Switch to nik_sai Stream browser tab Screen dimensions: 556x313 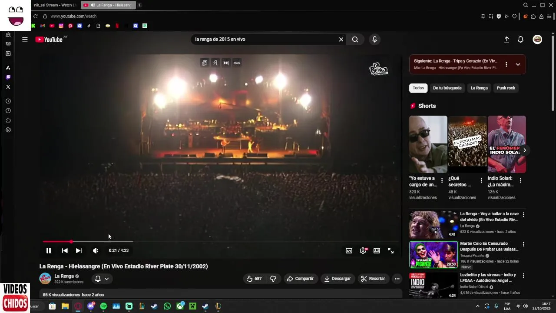point(55,5)
